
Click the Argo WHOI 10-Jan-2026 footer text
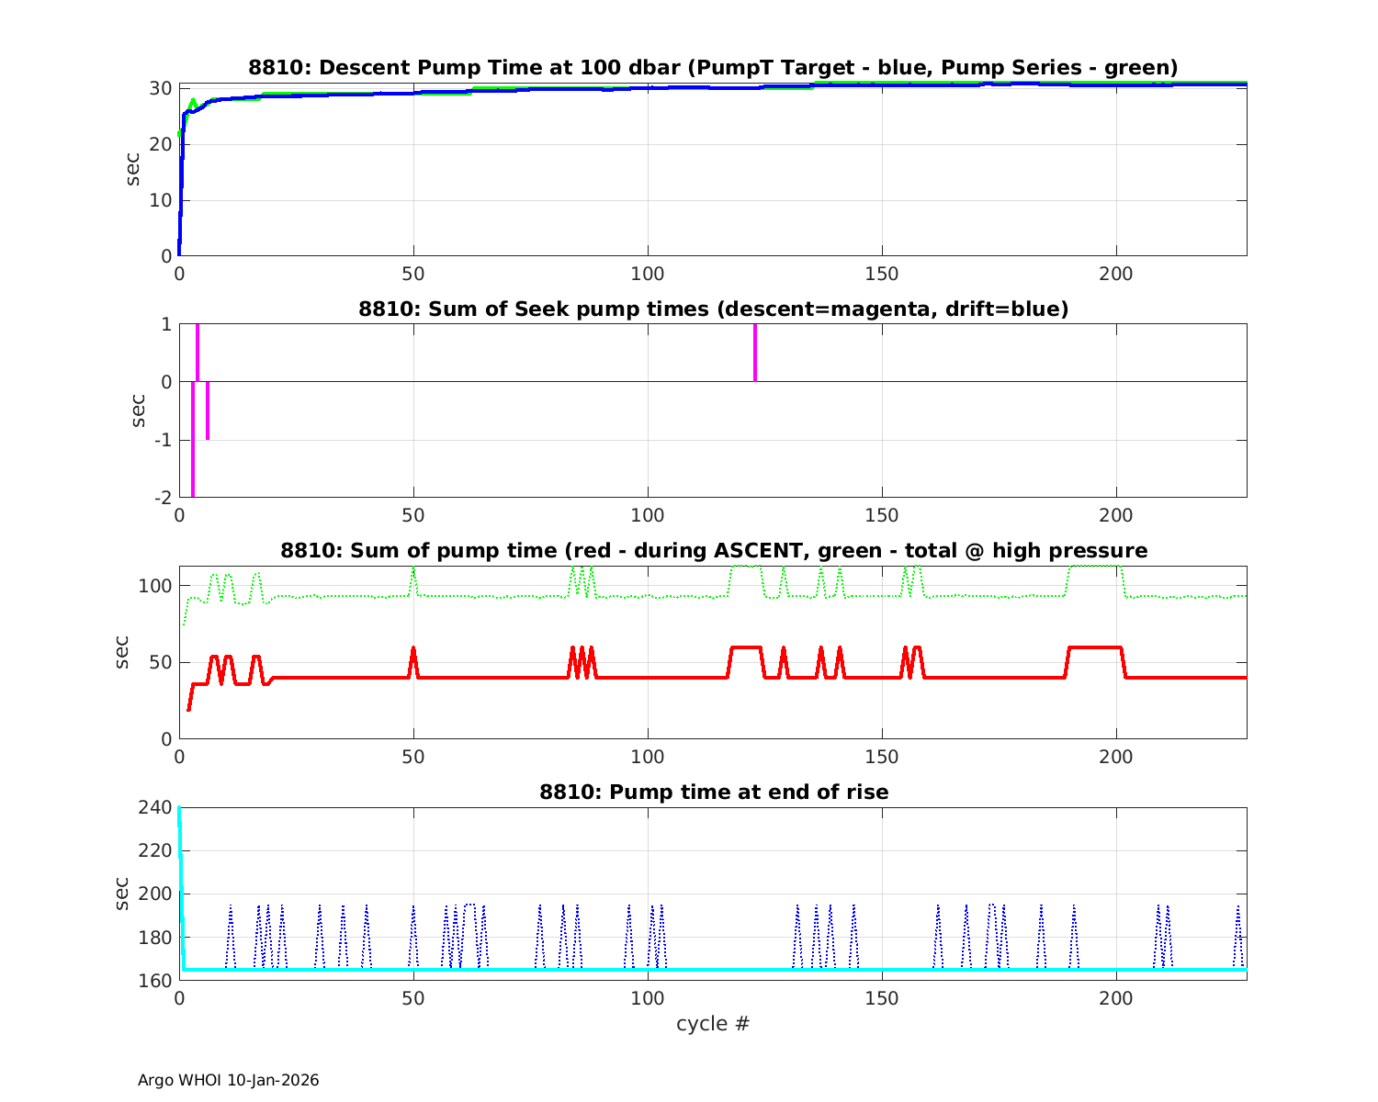point(228,1081)
